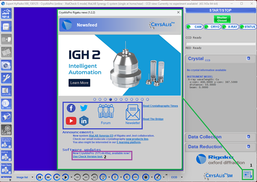Click the X-RAY status indicator
The image size is (257, 182).
(x=230, y=27)
